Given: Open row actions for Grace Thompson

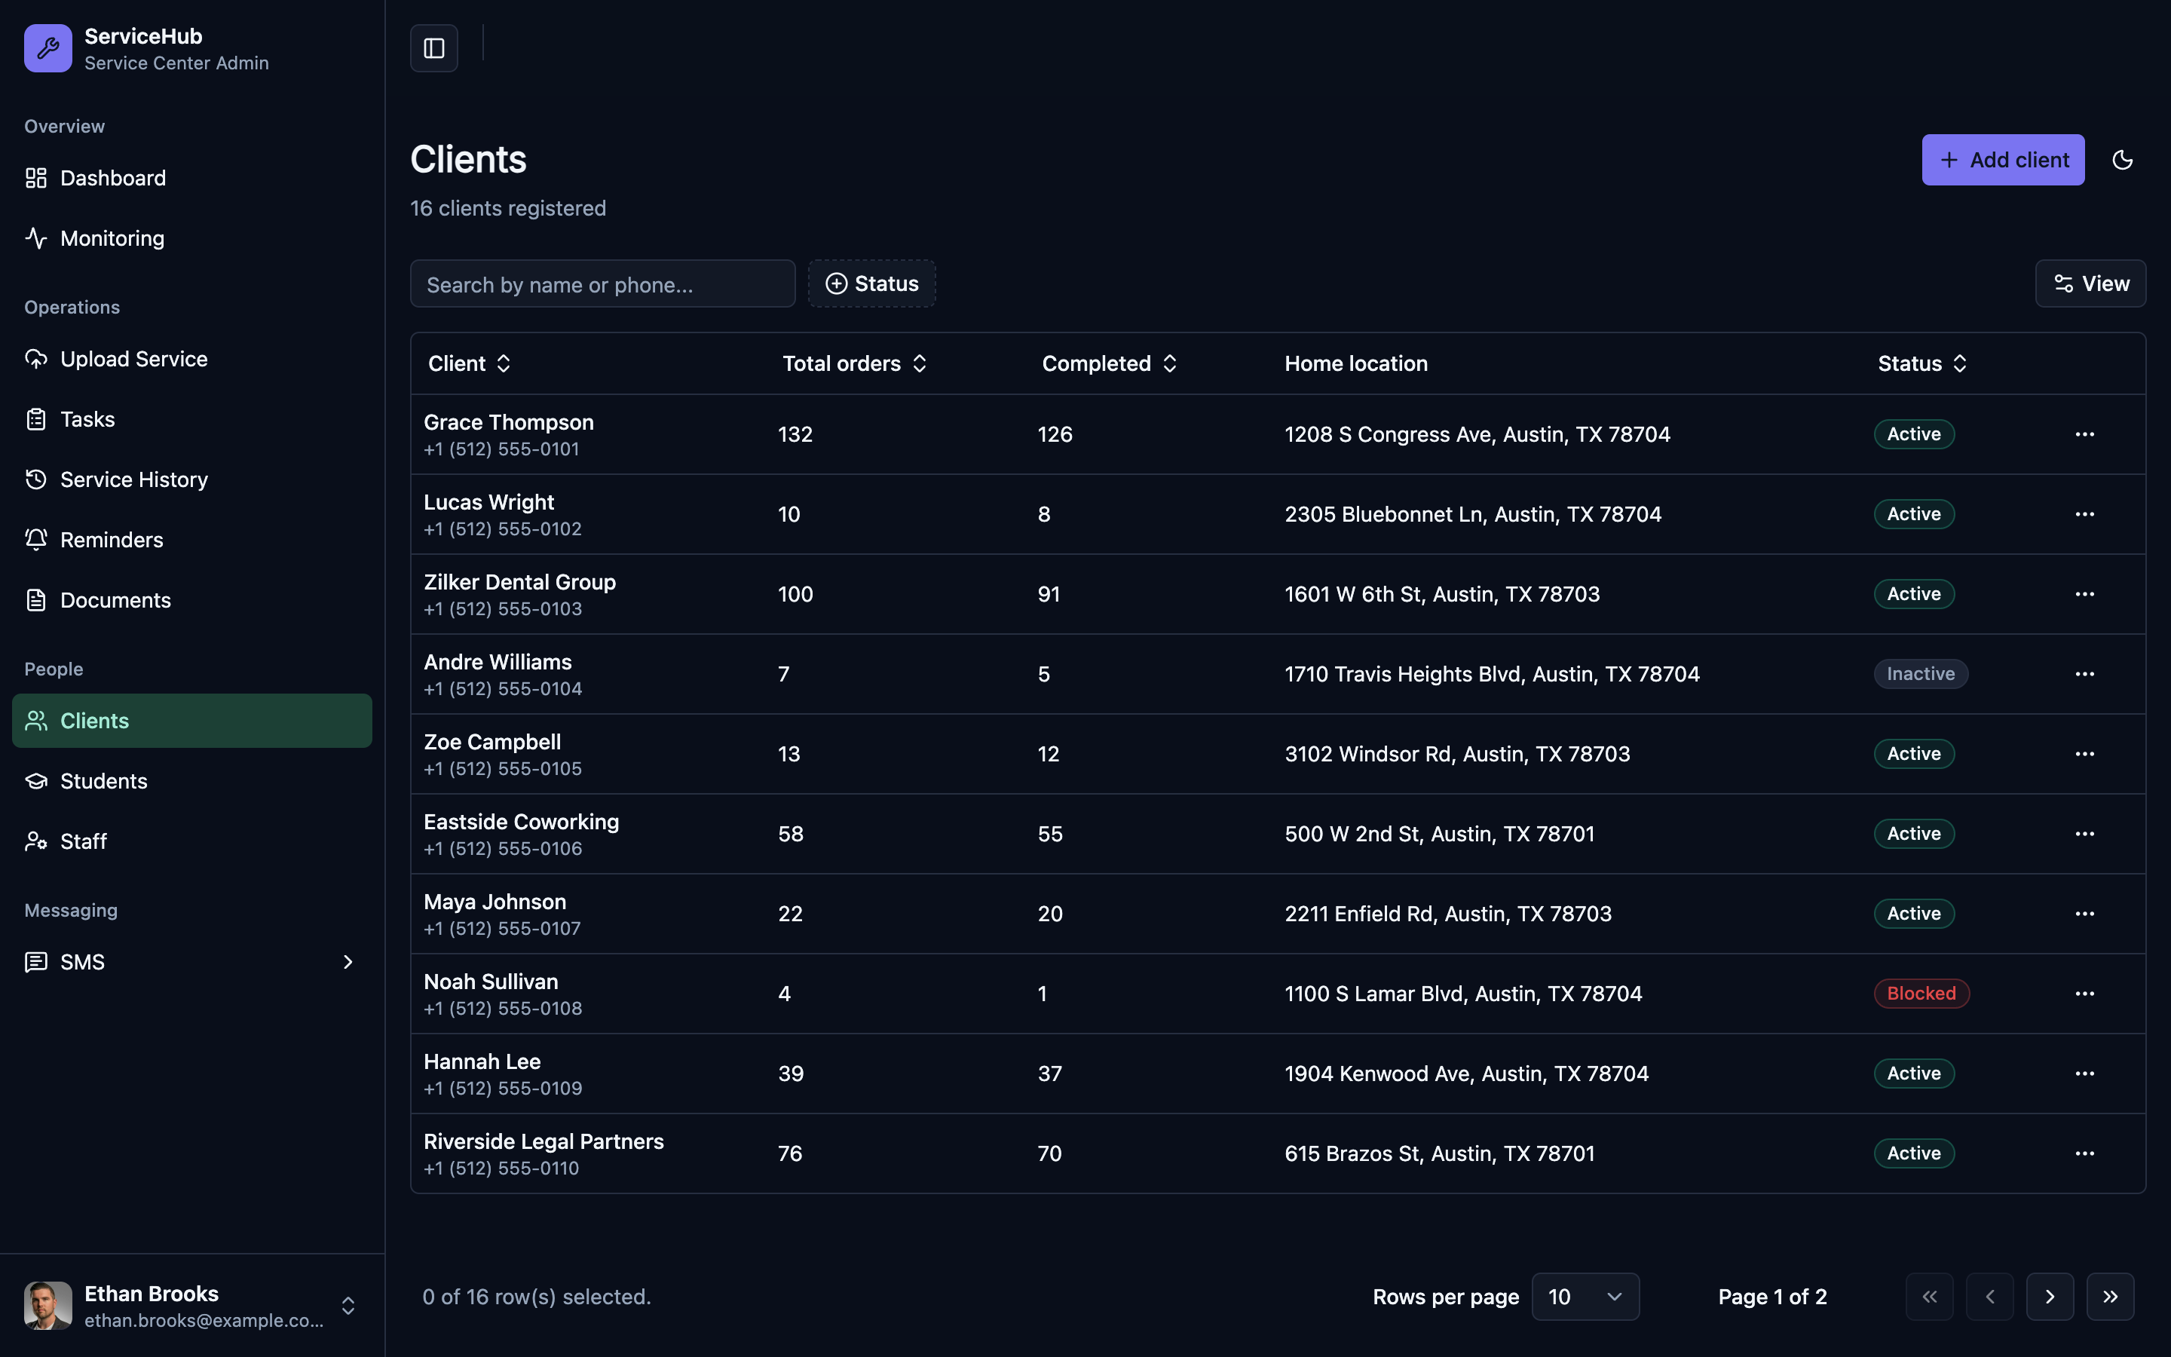Looking at the screenshot, I should pyautogui.click(x=2085, y=434).
